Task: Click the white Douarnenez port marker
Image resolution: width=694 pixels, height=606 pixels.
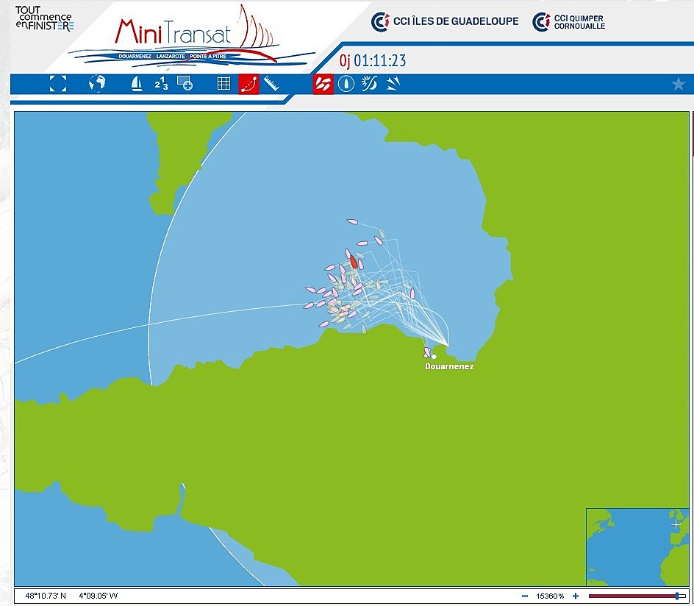Action: pyautogui.click(x=434, y=357)
